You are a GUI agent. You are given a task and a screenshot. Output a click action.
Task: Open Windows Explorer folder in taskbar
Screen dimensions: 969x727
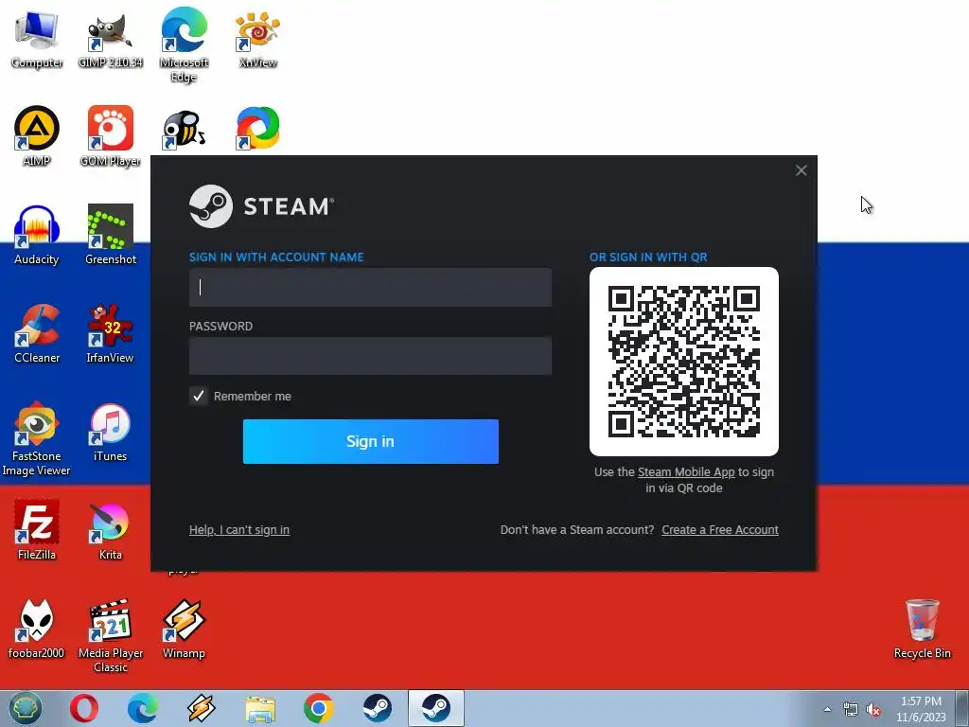(260, 708)
